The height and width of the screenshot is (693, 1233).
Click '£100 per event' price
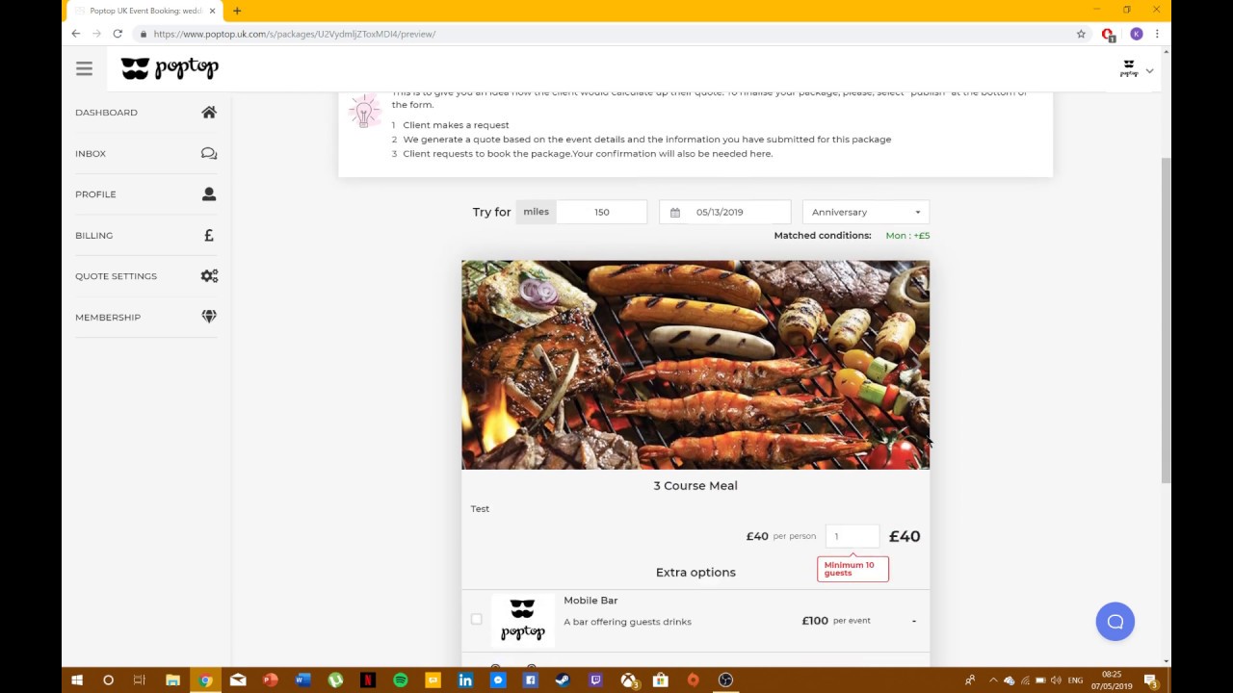[836, 621]
